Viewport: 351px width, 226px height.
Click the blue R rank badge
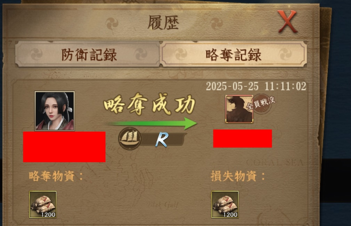tap(162, 139)
